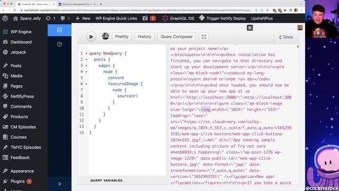Open the UpdraftPlus admin bar menu
339x191 pixels.
pyautogui.click(x=262, y=19)
